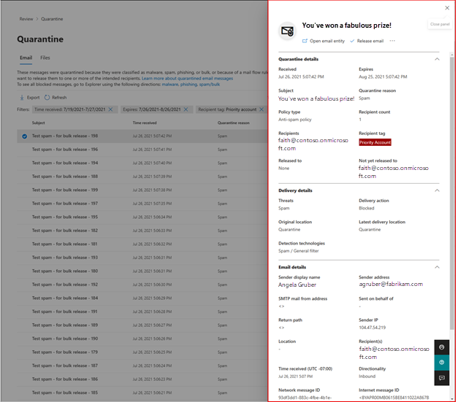The image size is (466, 402).
Task: Click sender display name Angela Gruber
Action: (x=297, y=285)
